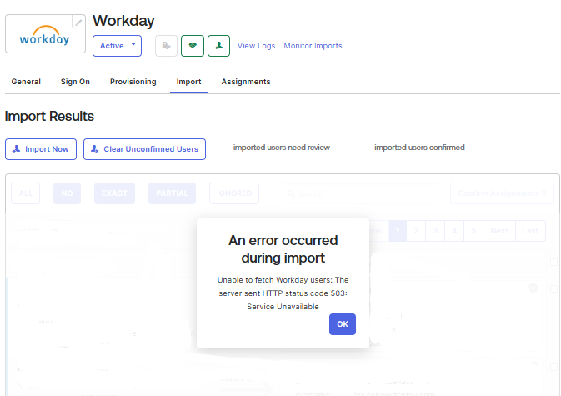
Task: Dismiss the error dialog with OK
Action: tap(343, 324)
